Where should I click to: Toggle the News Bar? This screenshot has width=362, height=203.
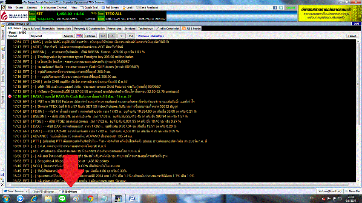click(353, 191)
